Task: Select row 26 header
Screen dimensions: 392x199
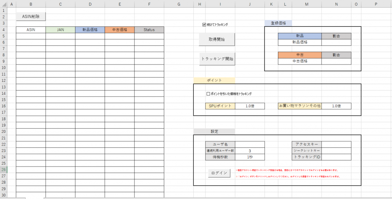Action: click(x=3, y=170)
